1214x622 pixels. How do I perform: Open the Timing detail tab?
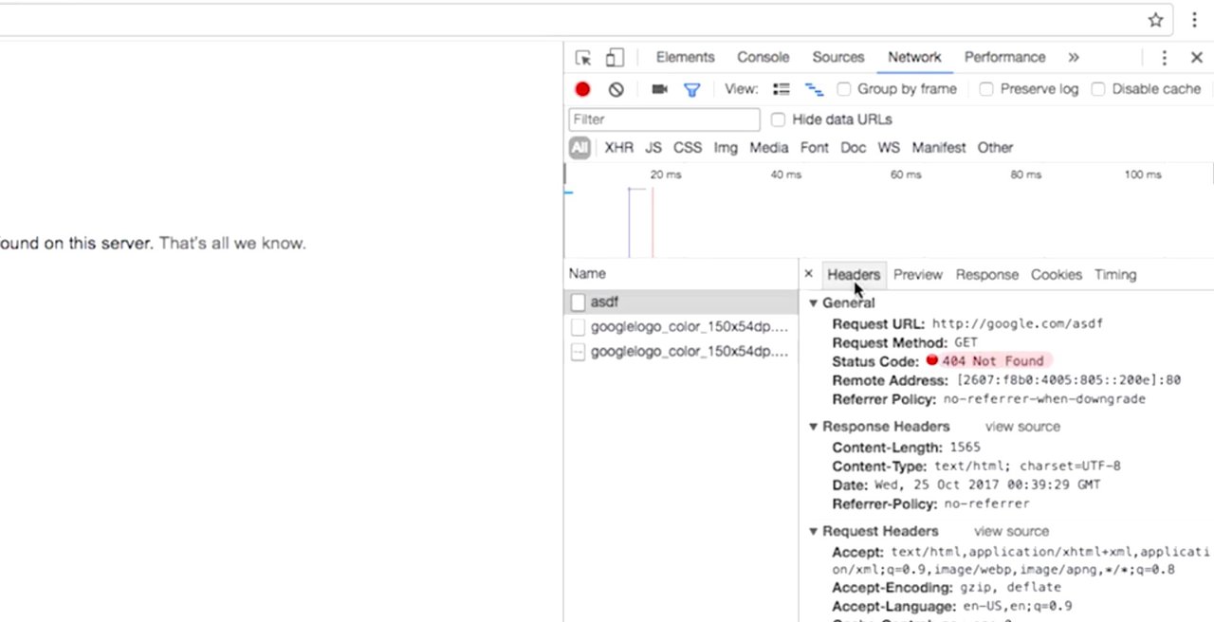(1115, 274)
